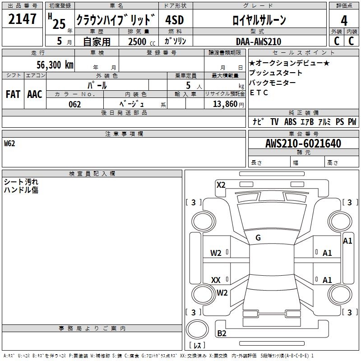Screen dimensions: 361x361
Task: Click the X2 mark on the front bumper
Action: [221, 185]
